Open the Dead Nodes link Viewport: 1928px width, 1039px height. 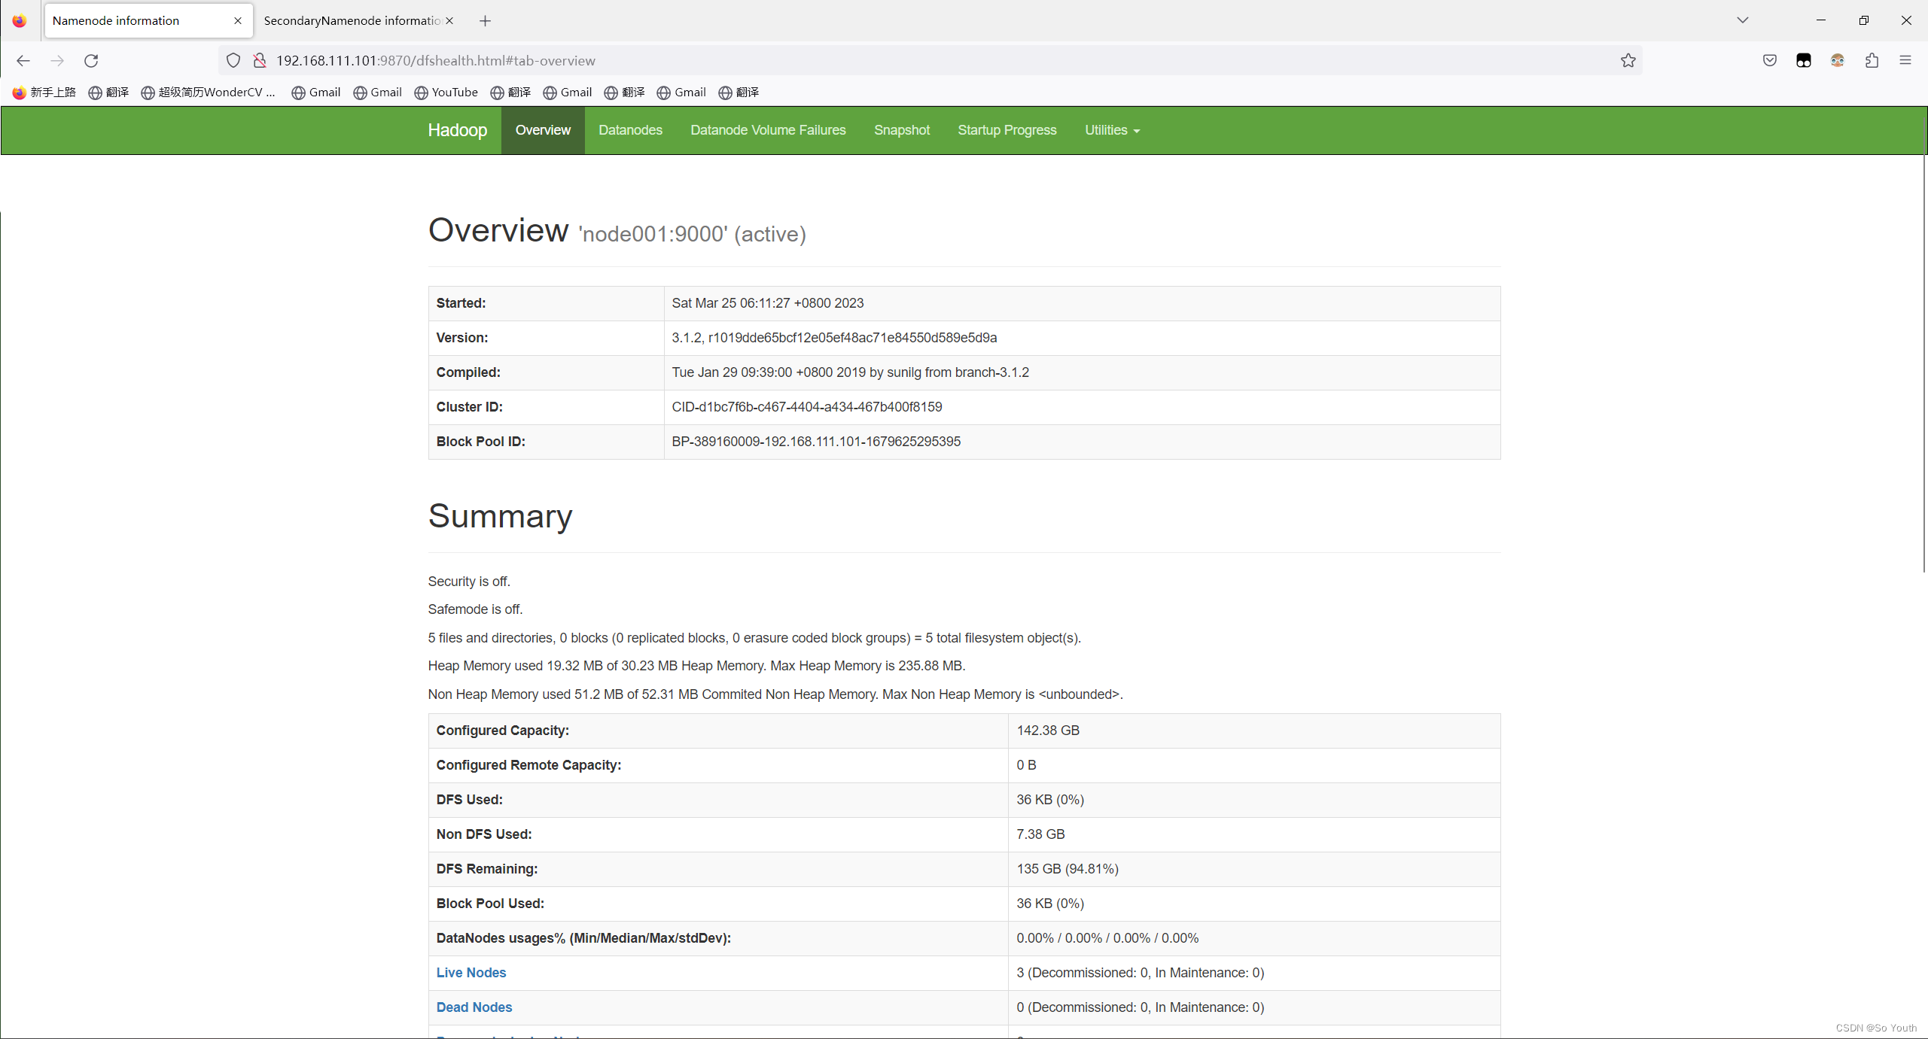474,1007
